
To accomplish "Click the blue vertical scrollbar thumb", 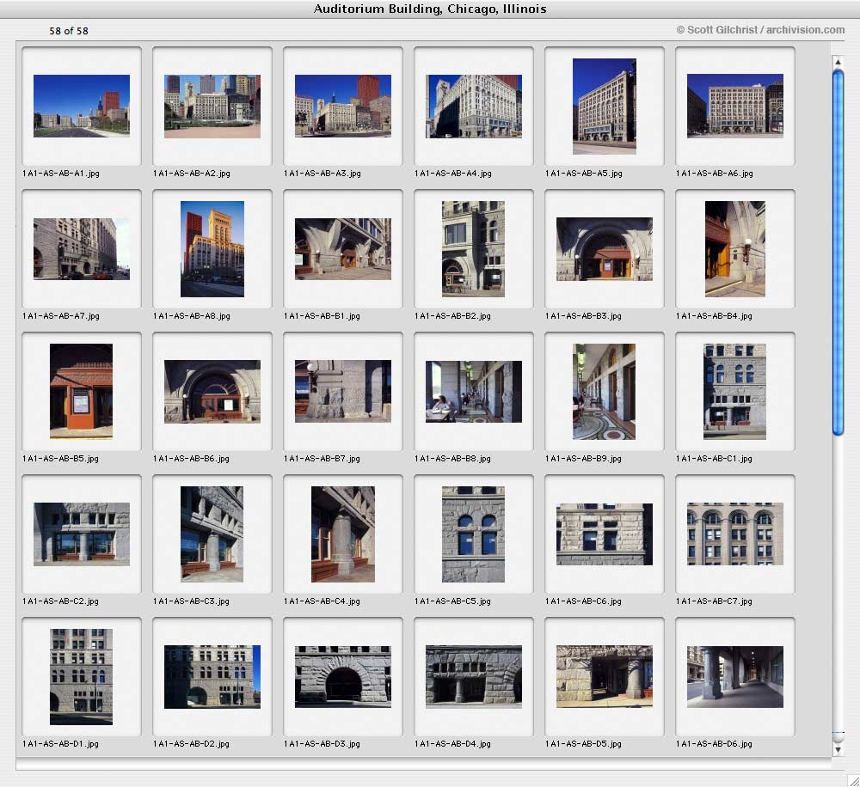I will [838, 252].
